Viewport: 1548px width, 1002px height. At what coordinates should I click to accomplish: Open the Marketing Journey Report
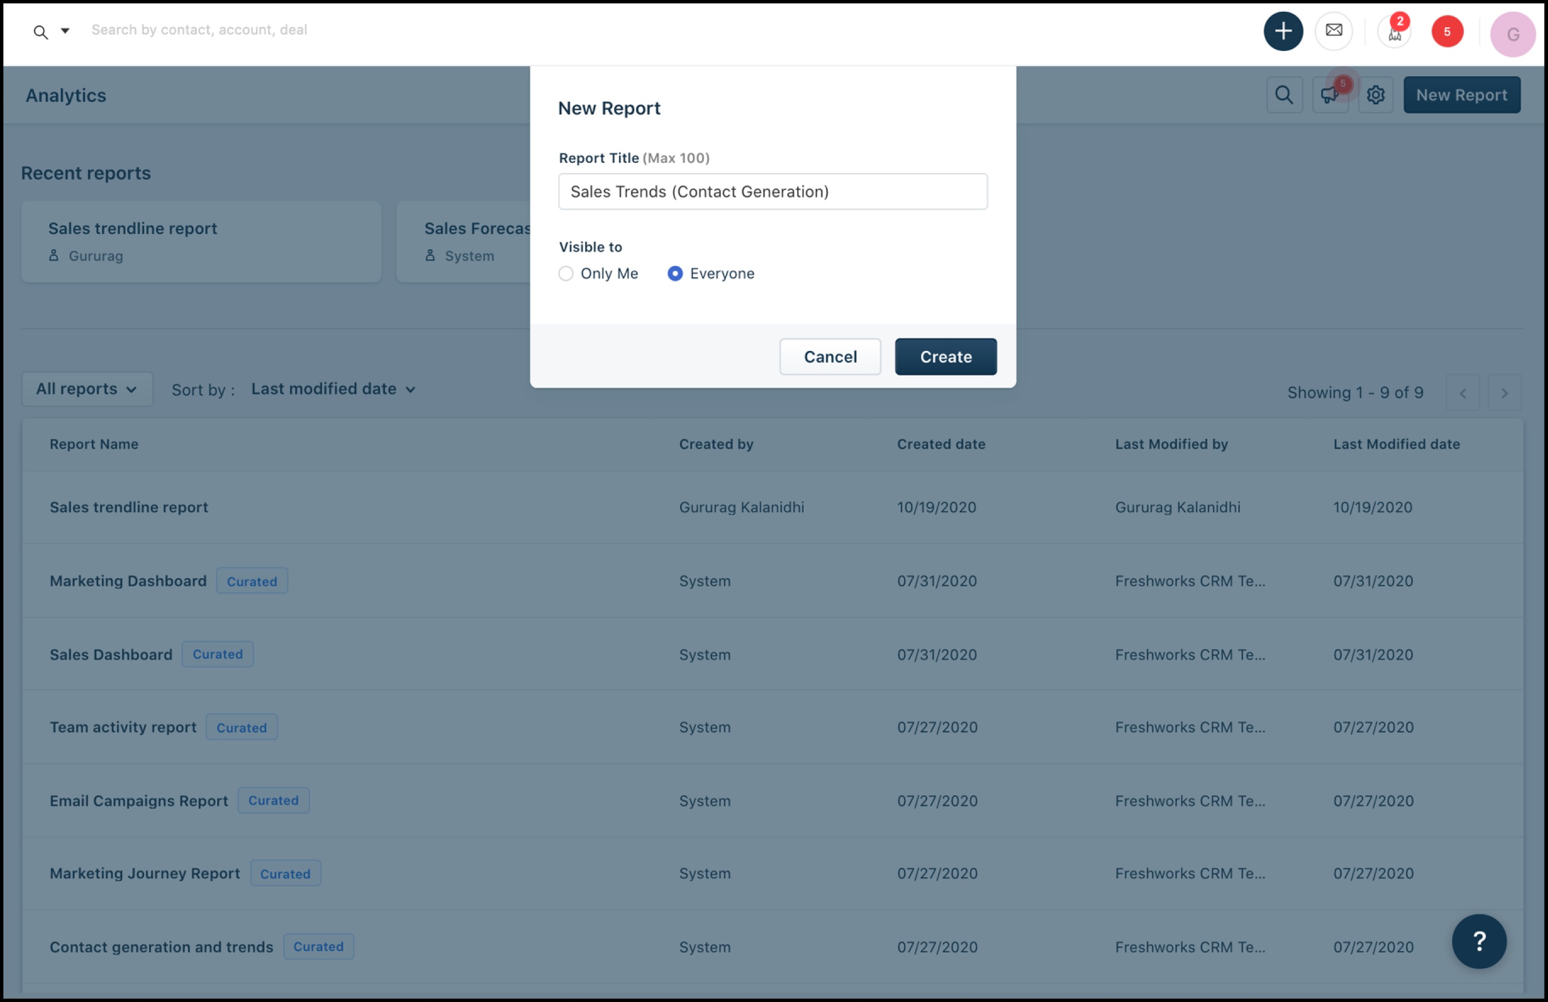[x=145, y=873]
